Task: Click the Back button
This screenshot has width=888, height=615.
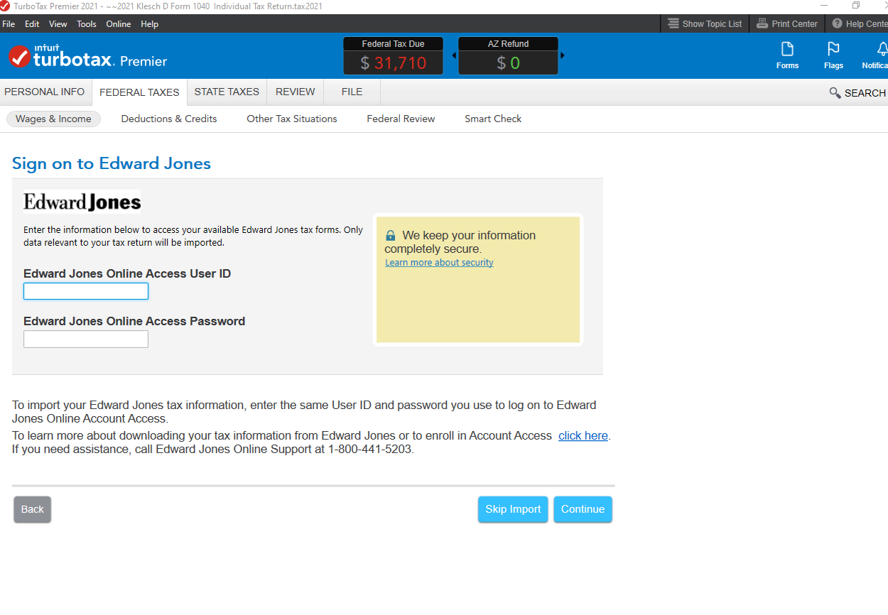Action: (x=33, y=509)
